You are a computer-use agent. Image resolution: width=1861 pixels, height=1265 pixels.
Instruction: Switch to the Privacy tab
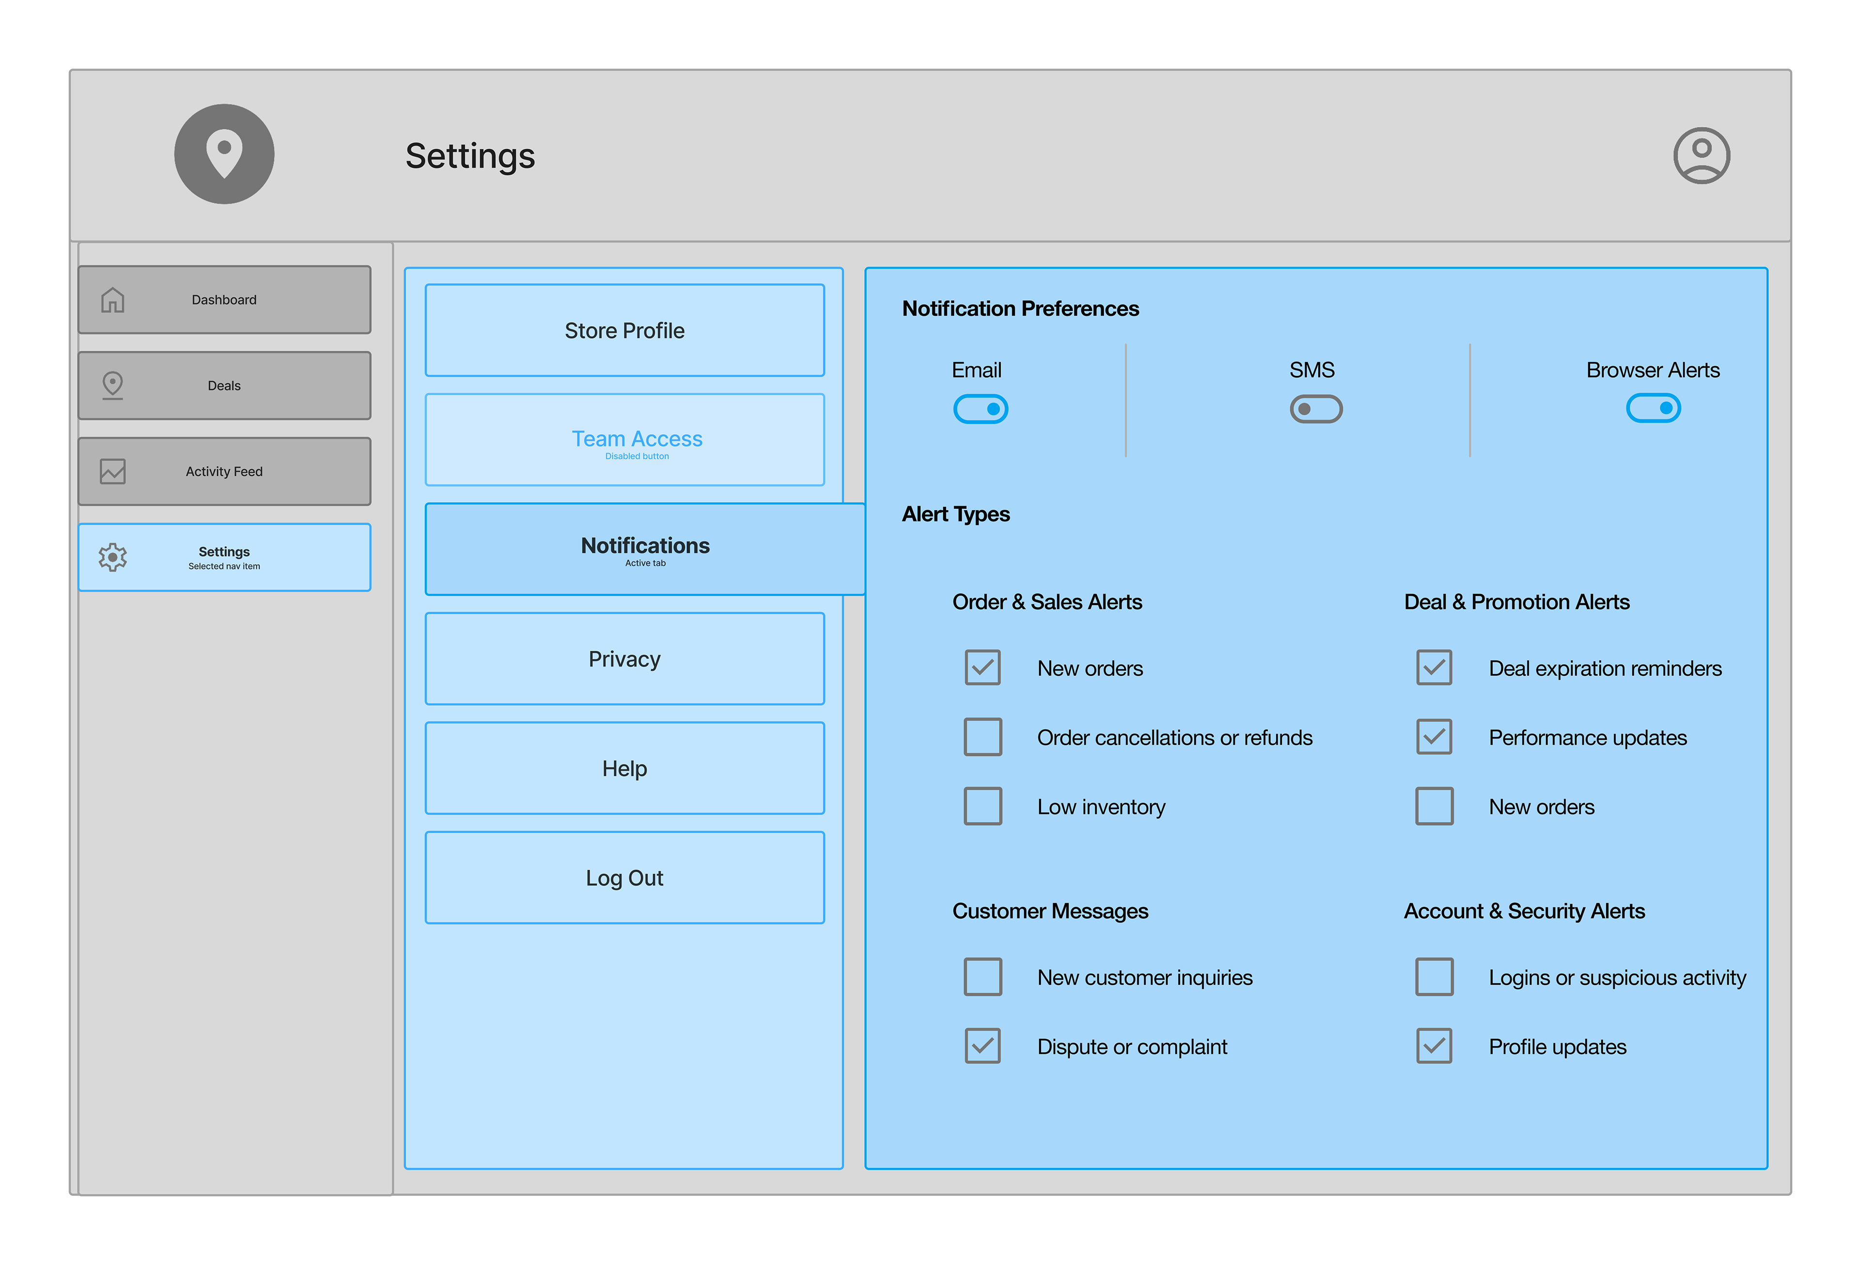pos(625,659)
